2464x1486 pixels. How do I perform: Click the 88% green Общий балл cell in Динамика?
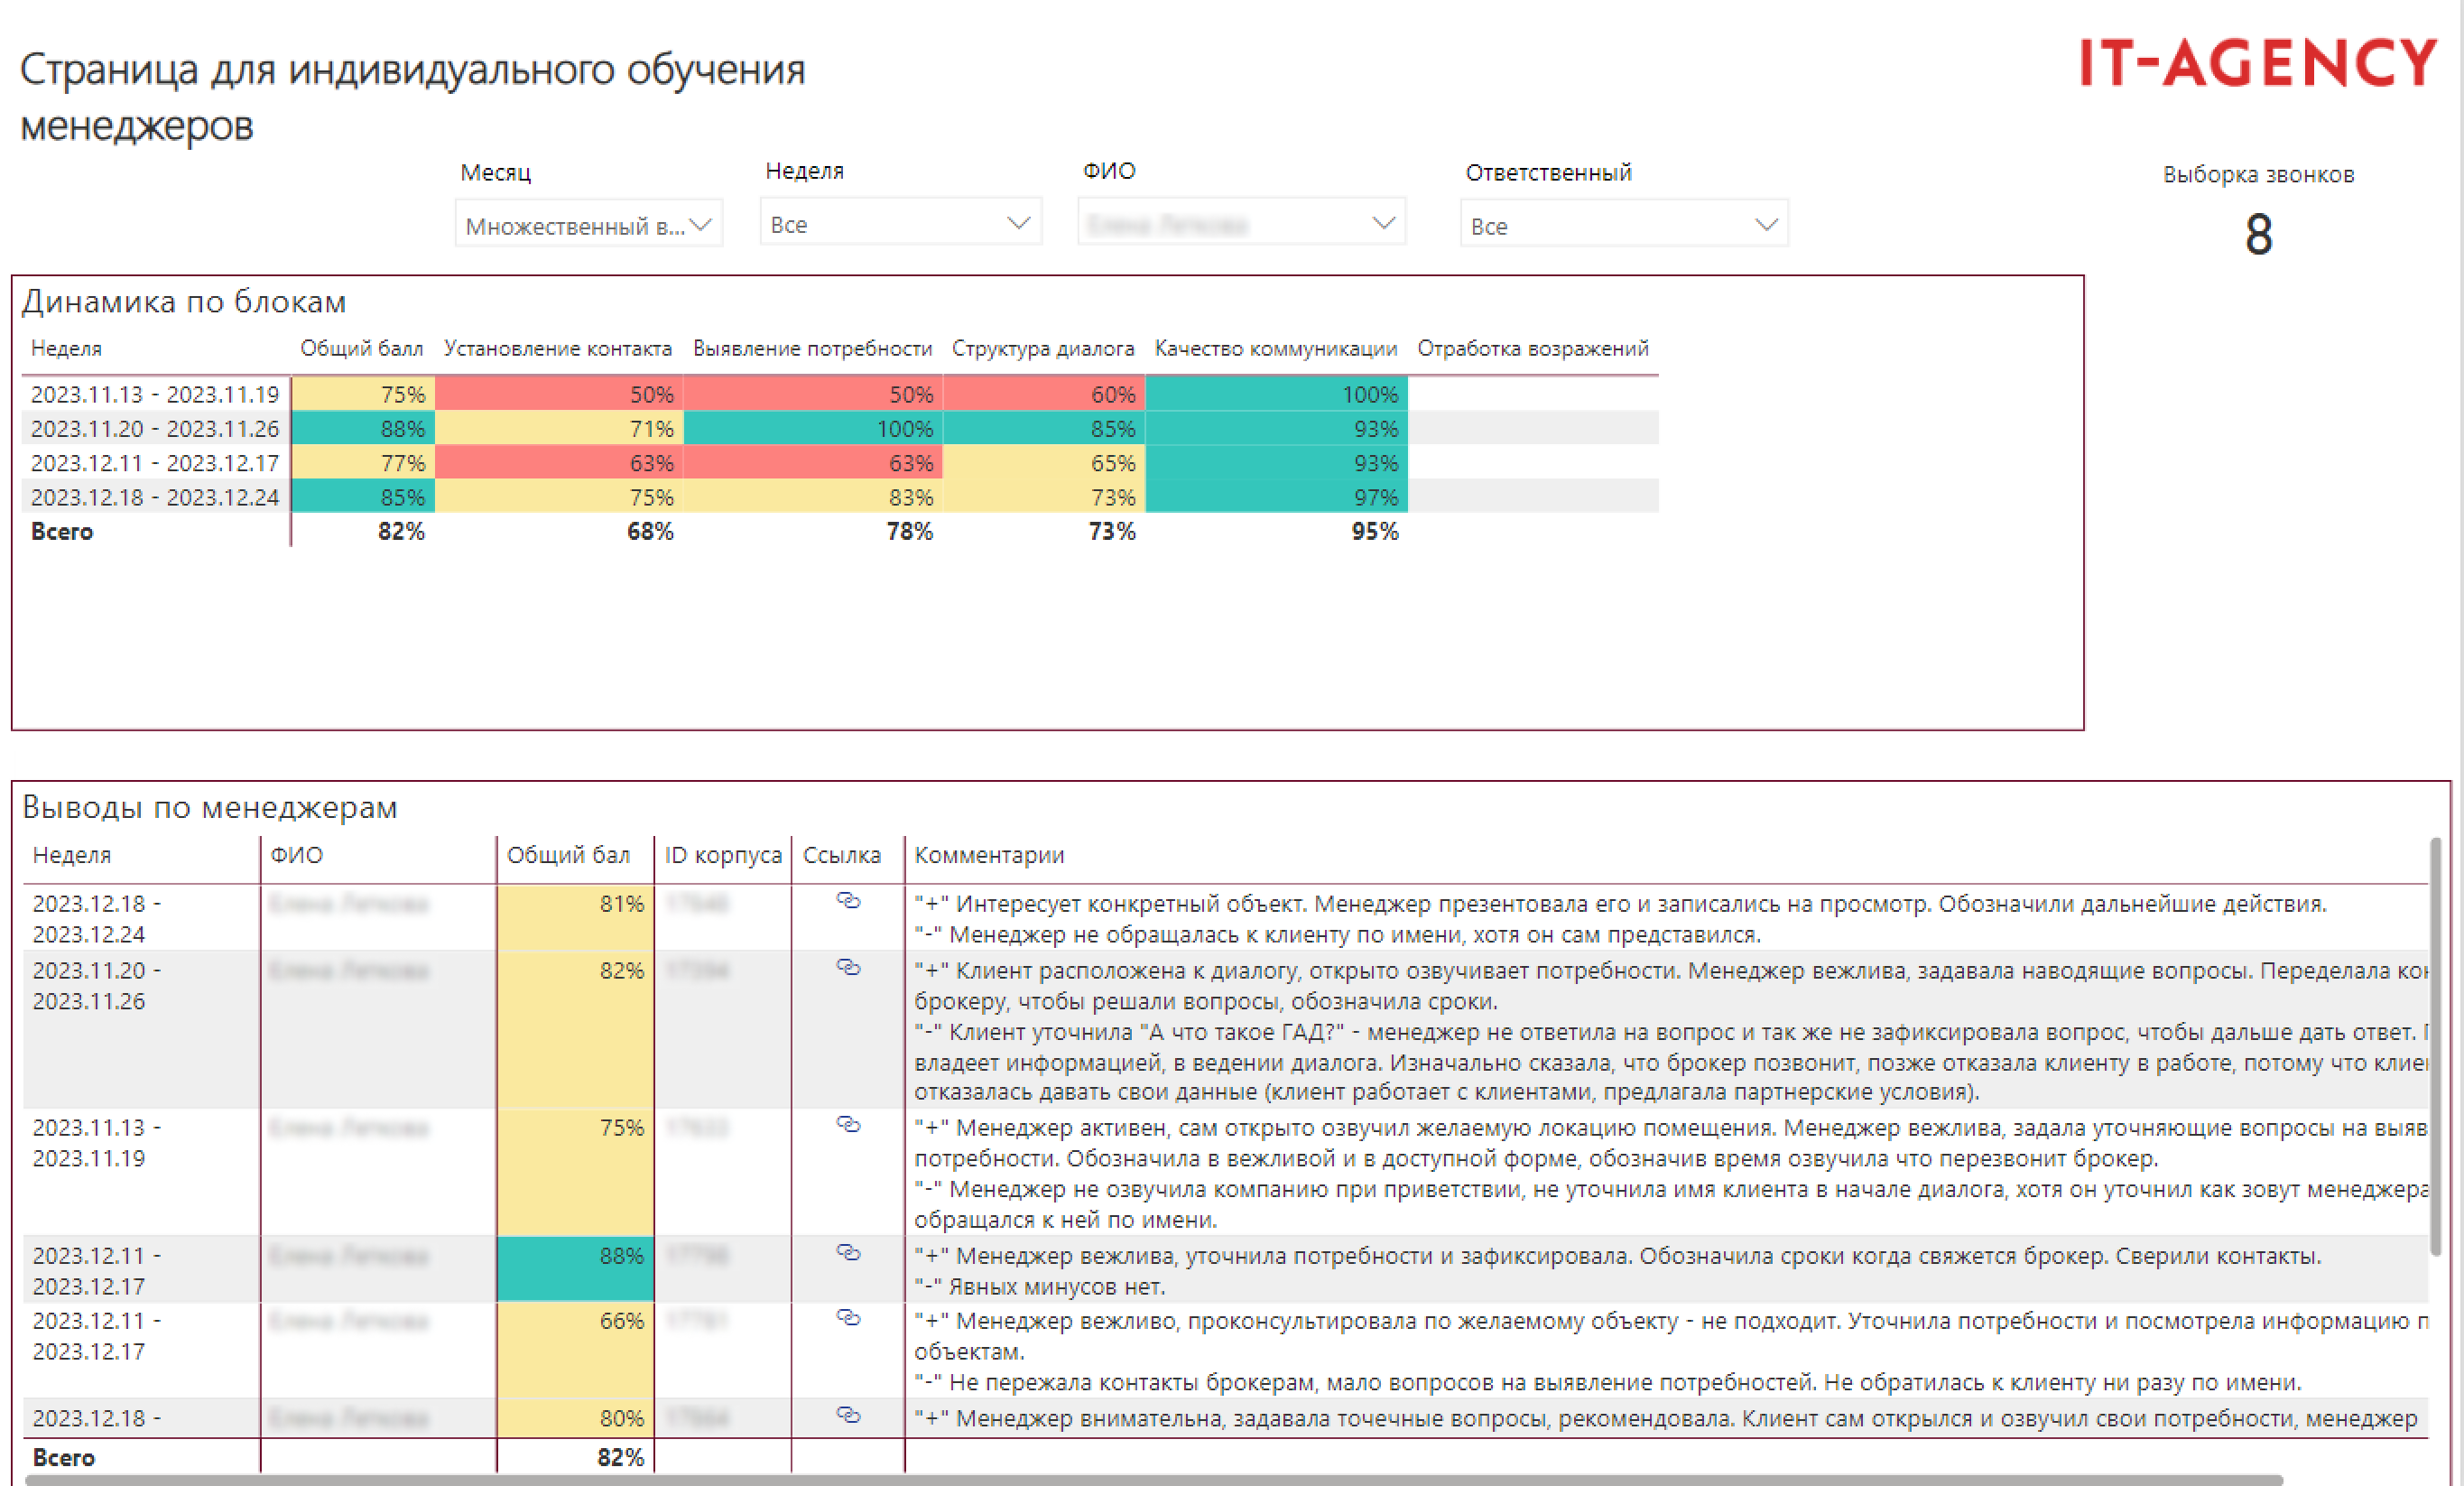coord(363,428)
